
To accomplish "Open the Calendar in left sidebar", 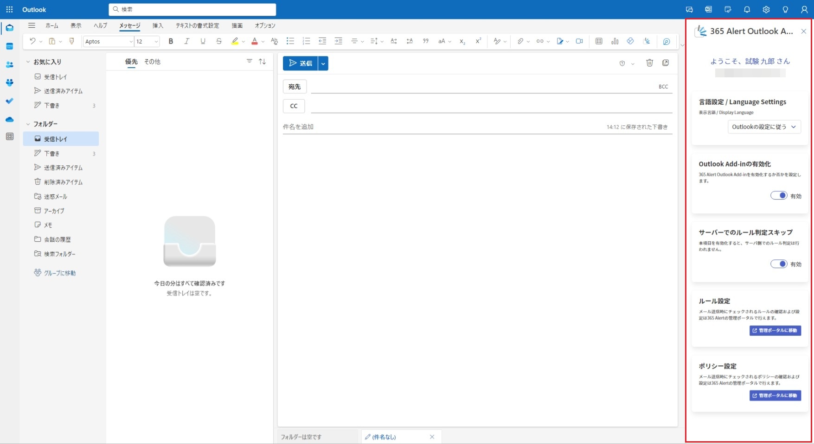I will (9, 46).
